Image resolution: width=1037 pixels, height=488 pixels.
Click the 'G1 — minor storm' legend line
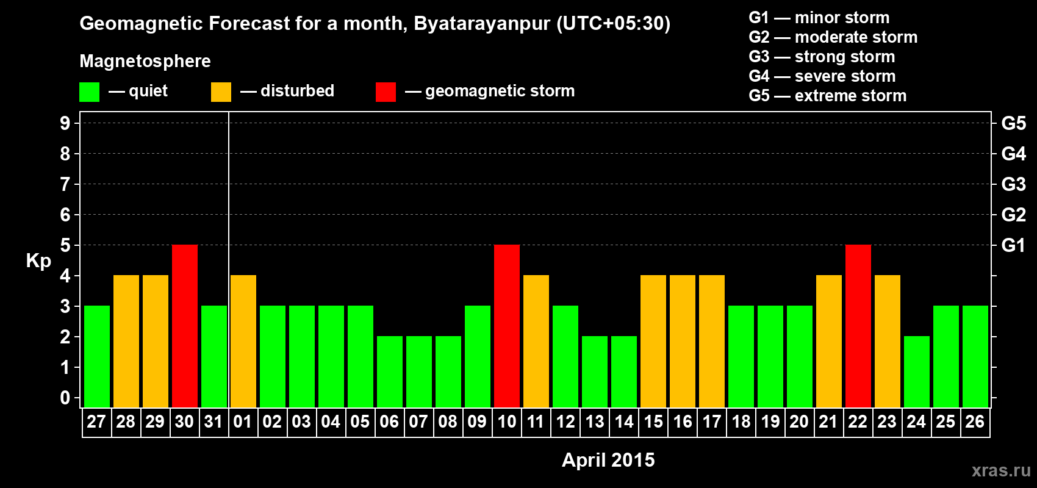click(x=819, y=18)
